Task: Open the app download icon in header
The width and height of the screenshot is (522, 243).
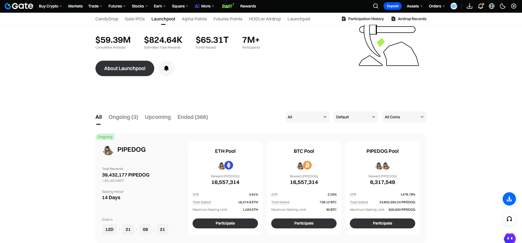Action: [x=470, y=6]
